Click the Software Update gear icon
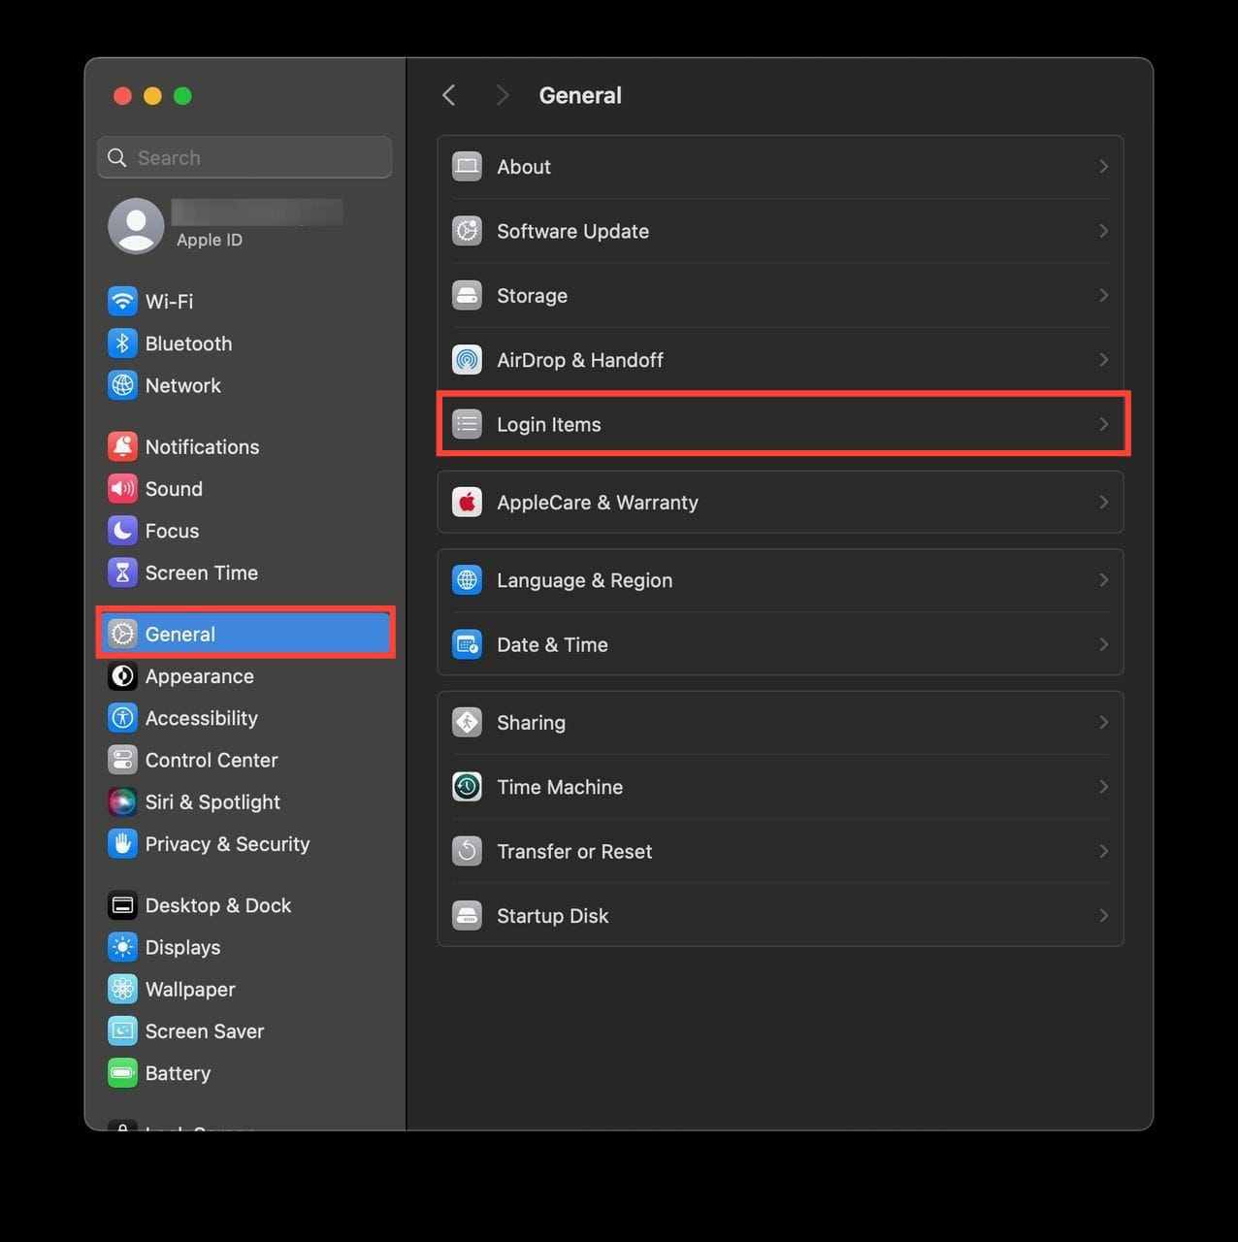Screen dimensions: 1238x1242 (x=467, y=231)
